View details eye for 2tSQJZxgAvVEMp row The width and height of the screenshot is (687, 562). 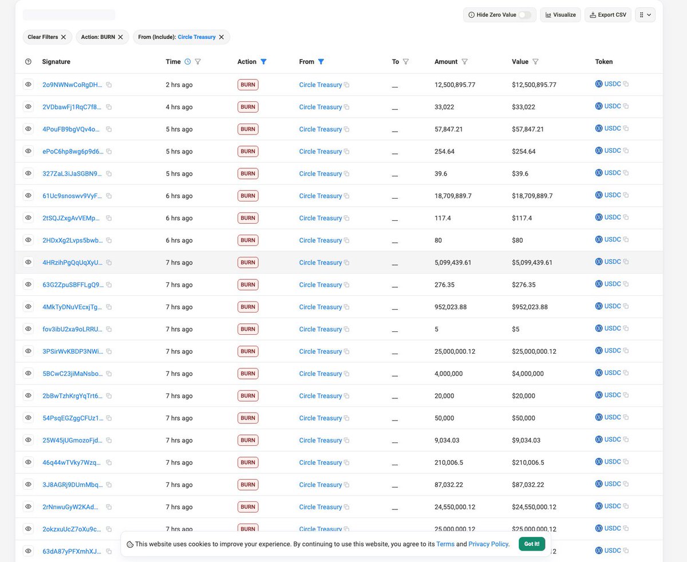point(28,217)
